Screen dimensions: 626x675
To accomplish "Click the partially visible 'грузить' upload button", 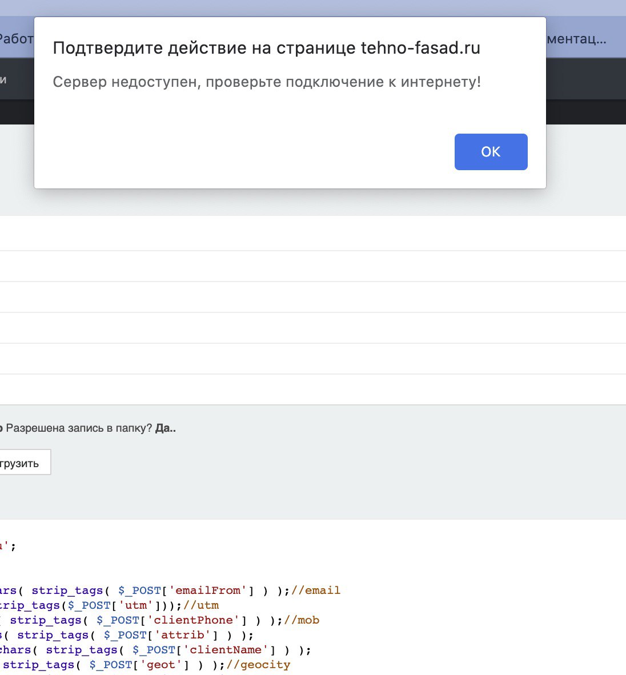I will [25, 463].
